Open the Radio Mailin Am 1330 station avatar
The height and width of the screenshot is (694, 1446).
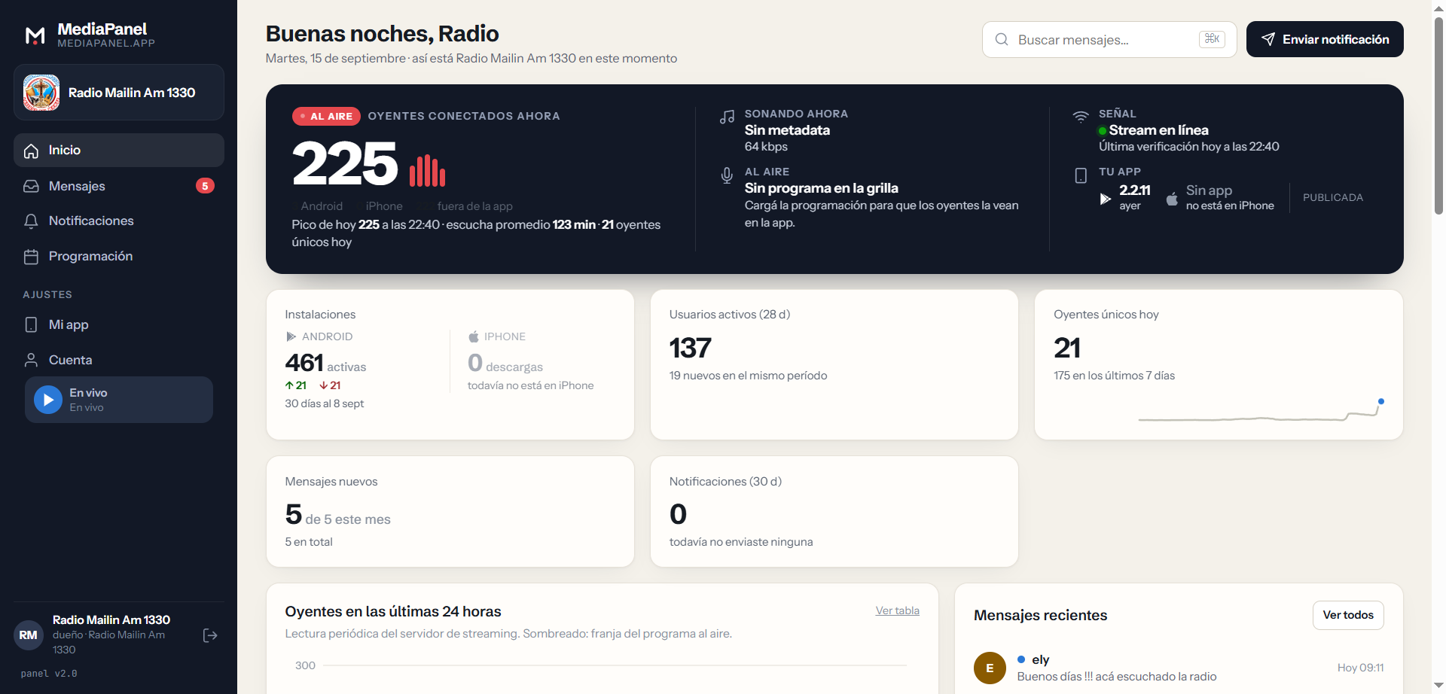point(41,93)
